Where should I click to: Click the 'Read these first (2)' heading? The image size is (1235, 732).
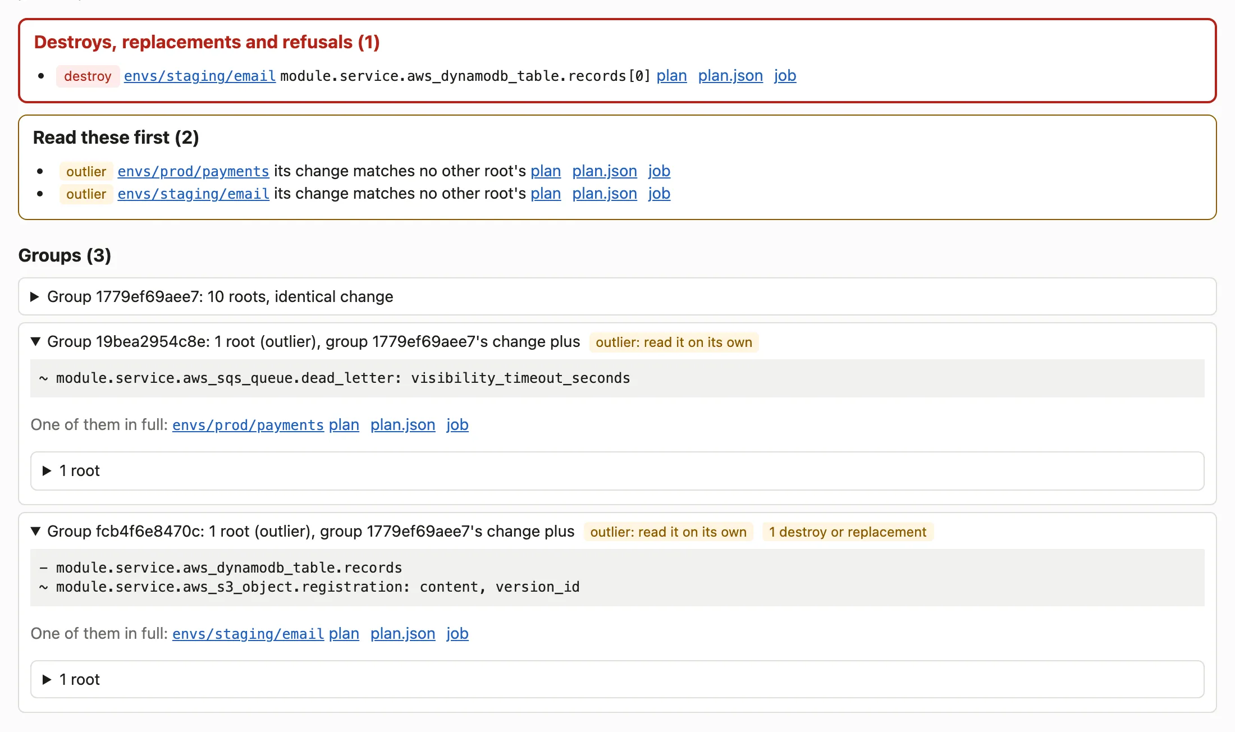[x=116, y=138]
